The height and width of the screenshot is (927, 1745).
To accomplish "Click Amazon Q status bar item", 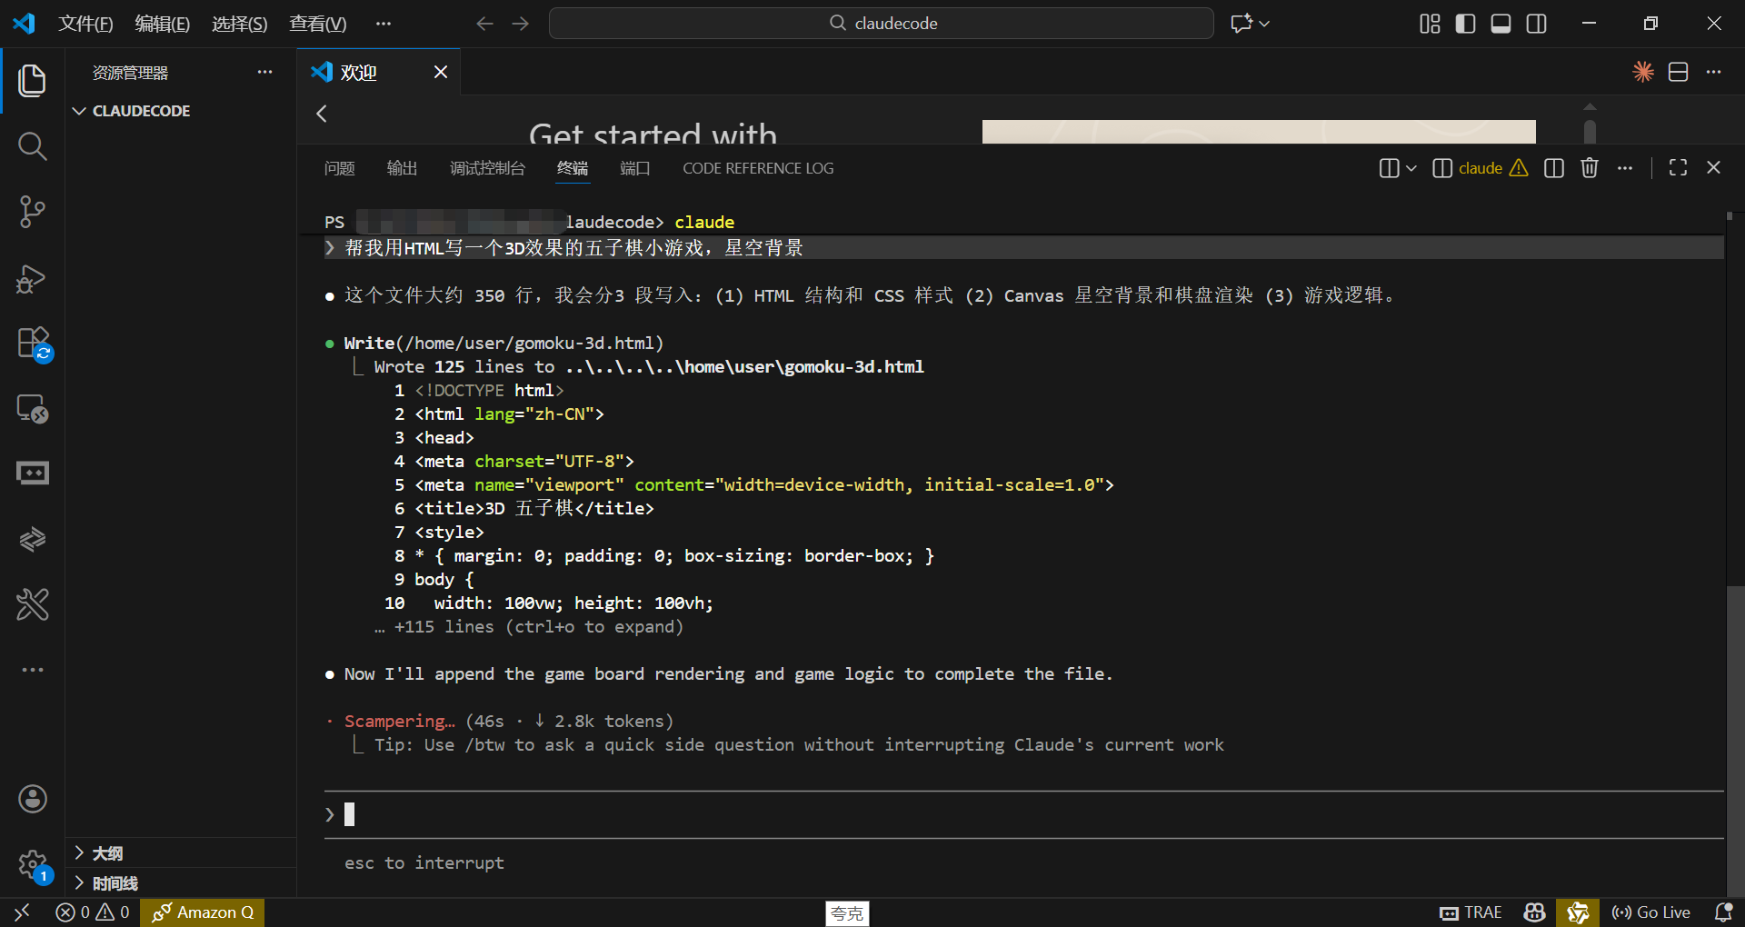I will [203, 912].
